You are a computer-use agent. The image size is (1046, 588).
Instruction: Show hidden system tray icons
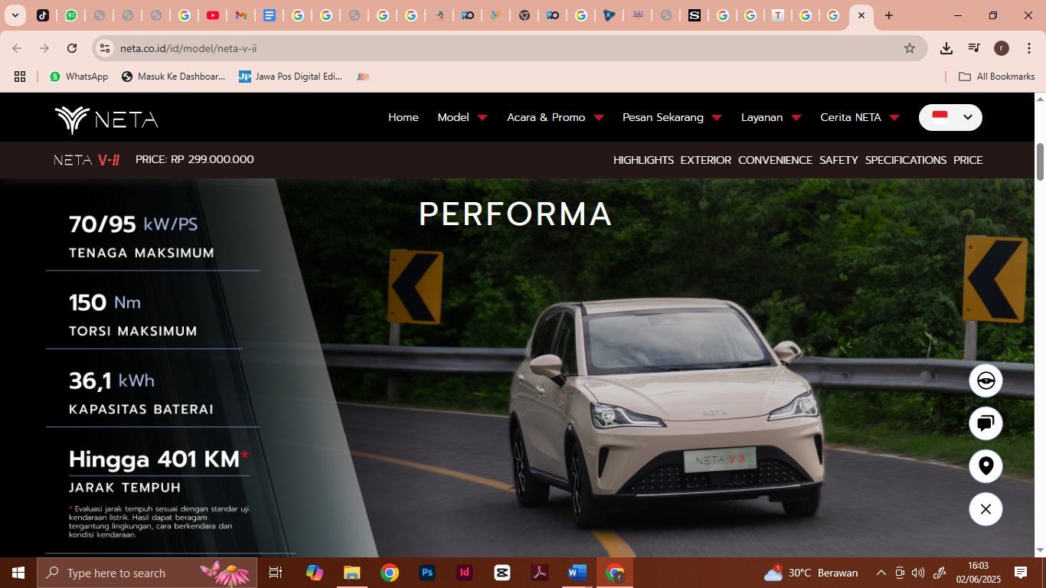(881, 573)
